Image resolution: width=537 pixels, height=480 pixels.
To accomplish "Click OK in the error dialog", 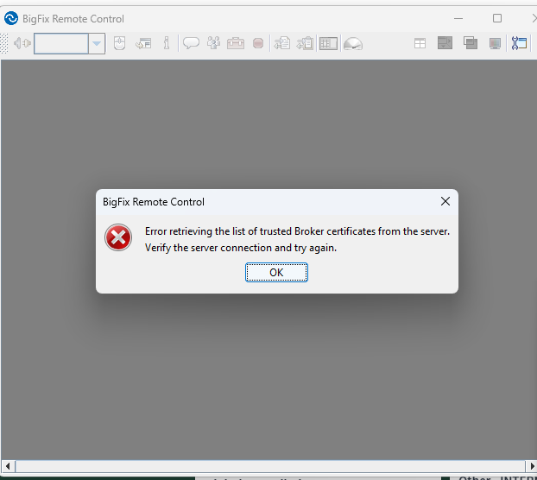I will (276, 272).
